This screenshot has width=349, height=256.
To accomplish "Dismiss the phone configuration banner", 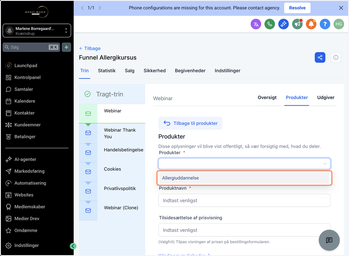I will [341, 8].
